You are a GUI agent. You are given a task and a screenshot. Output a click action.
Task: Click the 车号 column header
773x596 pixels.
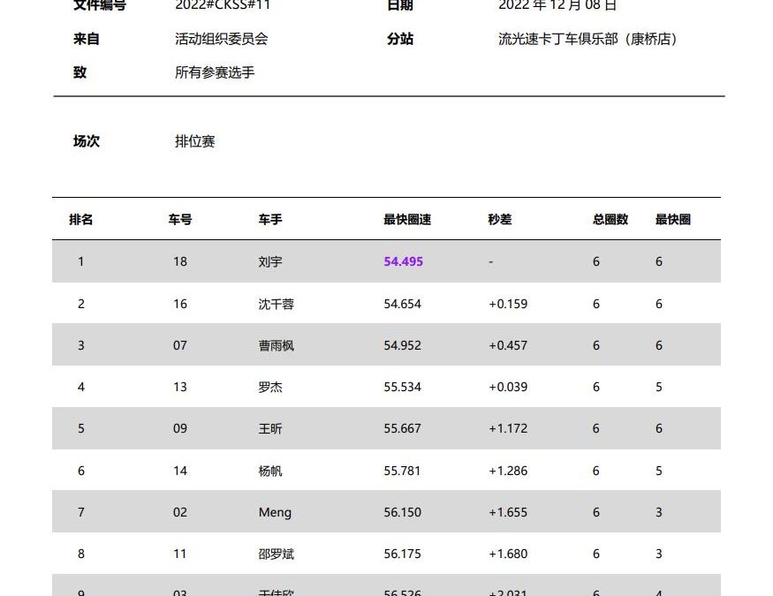180,220
